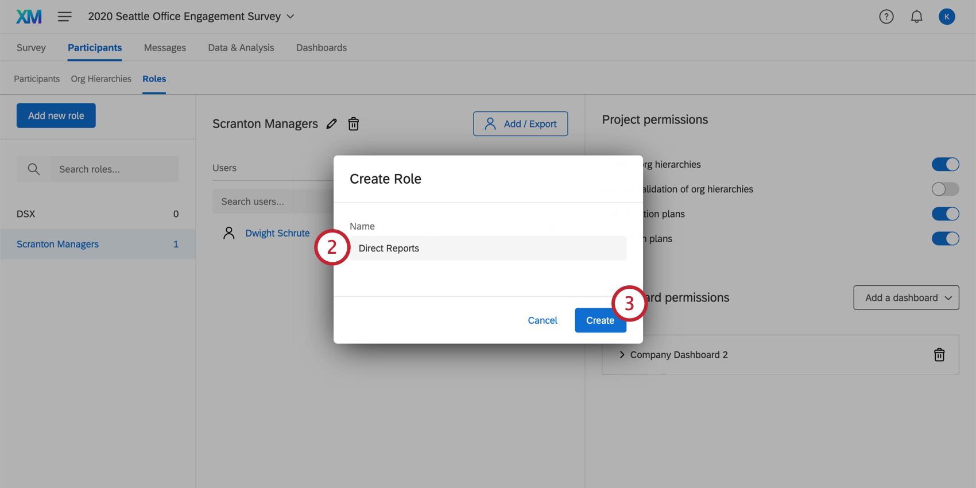Delete Scranton Managers role via trash icon
Screen dimensions: 976x488
click(x=354, y=124)
